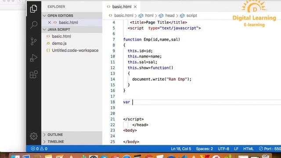This screenshot has width=281, height=158.
Task: Change end of line sequence LF
Action: pyautogui.click(x=236, y=149)
